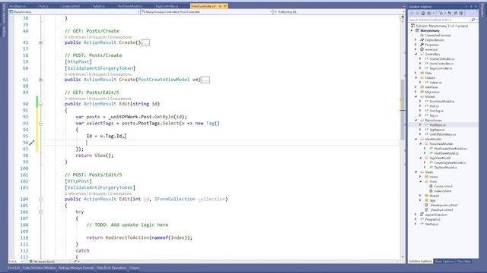This screenshot has height=273, width=487.
Task: Expand the Interfaces folder
Action: tap(416, 87)
